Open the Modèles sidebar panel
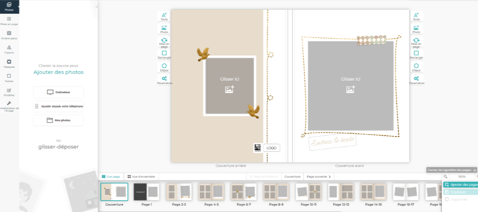 pos(9,92)
